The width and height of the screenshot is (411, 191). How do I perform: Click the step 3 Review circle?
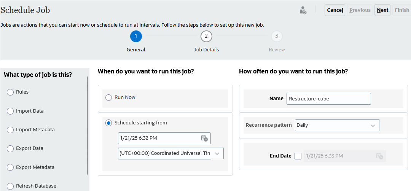coord(277,37)
